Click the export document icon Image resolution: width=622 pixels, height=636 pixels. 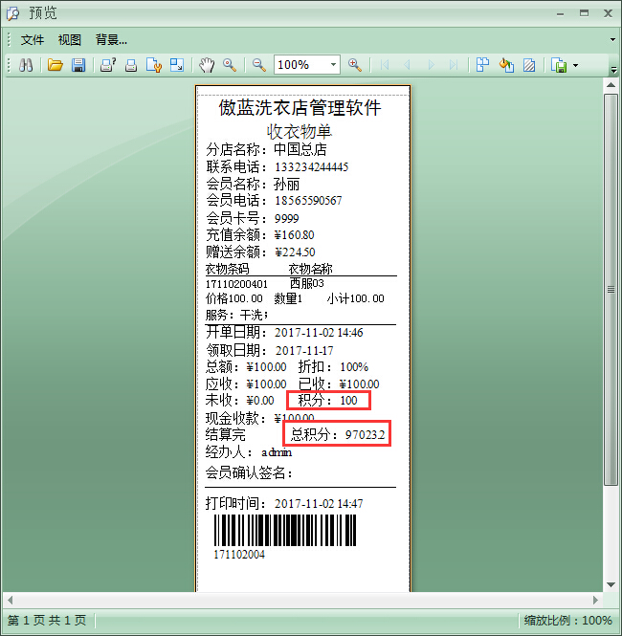pos(559,65)
